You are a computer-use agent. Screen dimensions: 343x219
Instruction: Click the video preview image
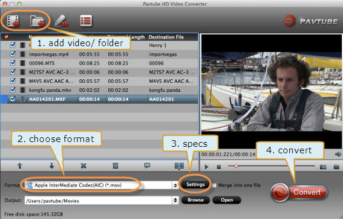click(x=271, y=92)
